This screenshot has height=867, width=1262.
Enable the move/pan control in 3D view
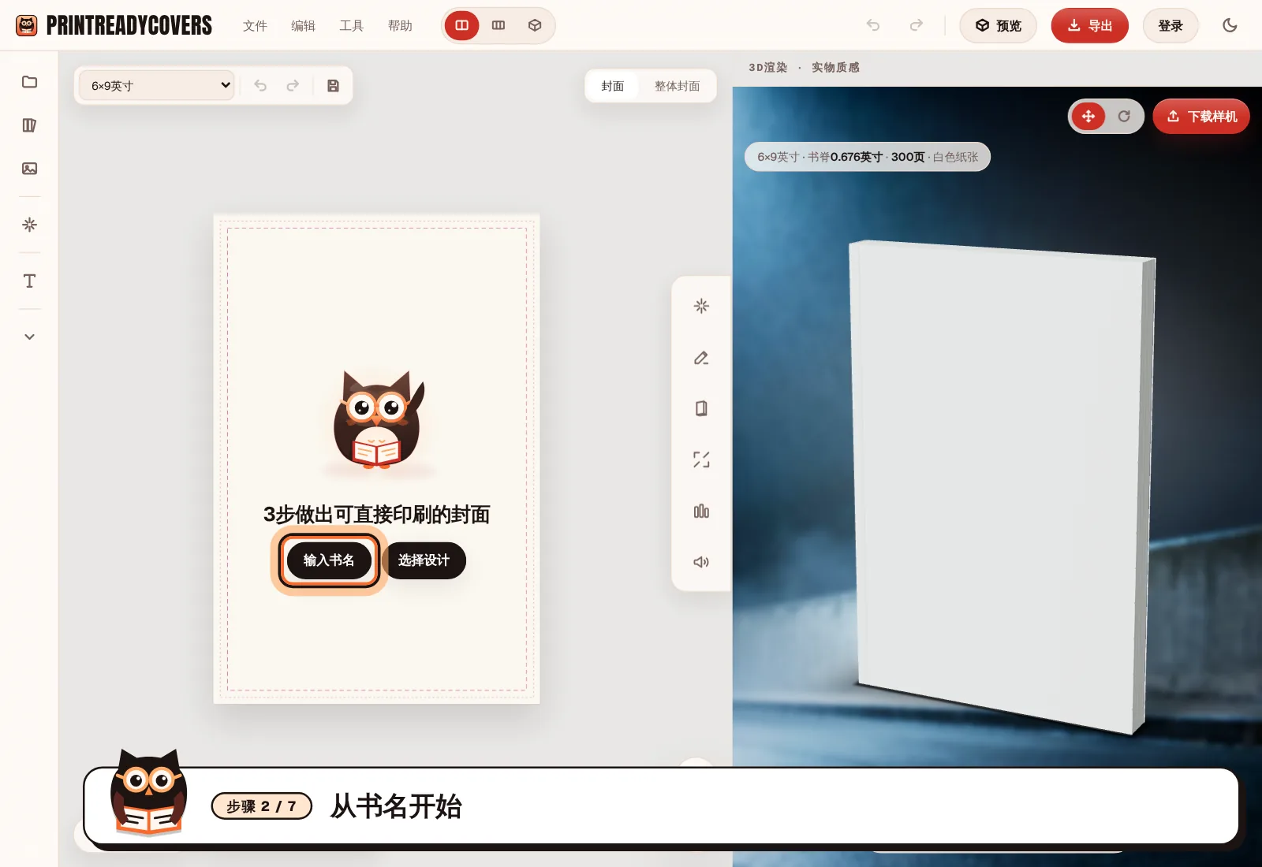click(x=1088, y=117)
